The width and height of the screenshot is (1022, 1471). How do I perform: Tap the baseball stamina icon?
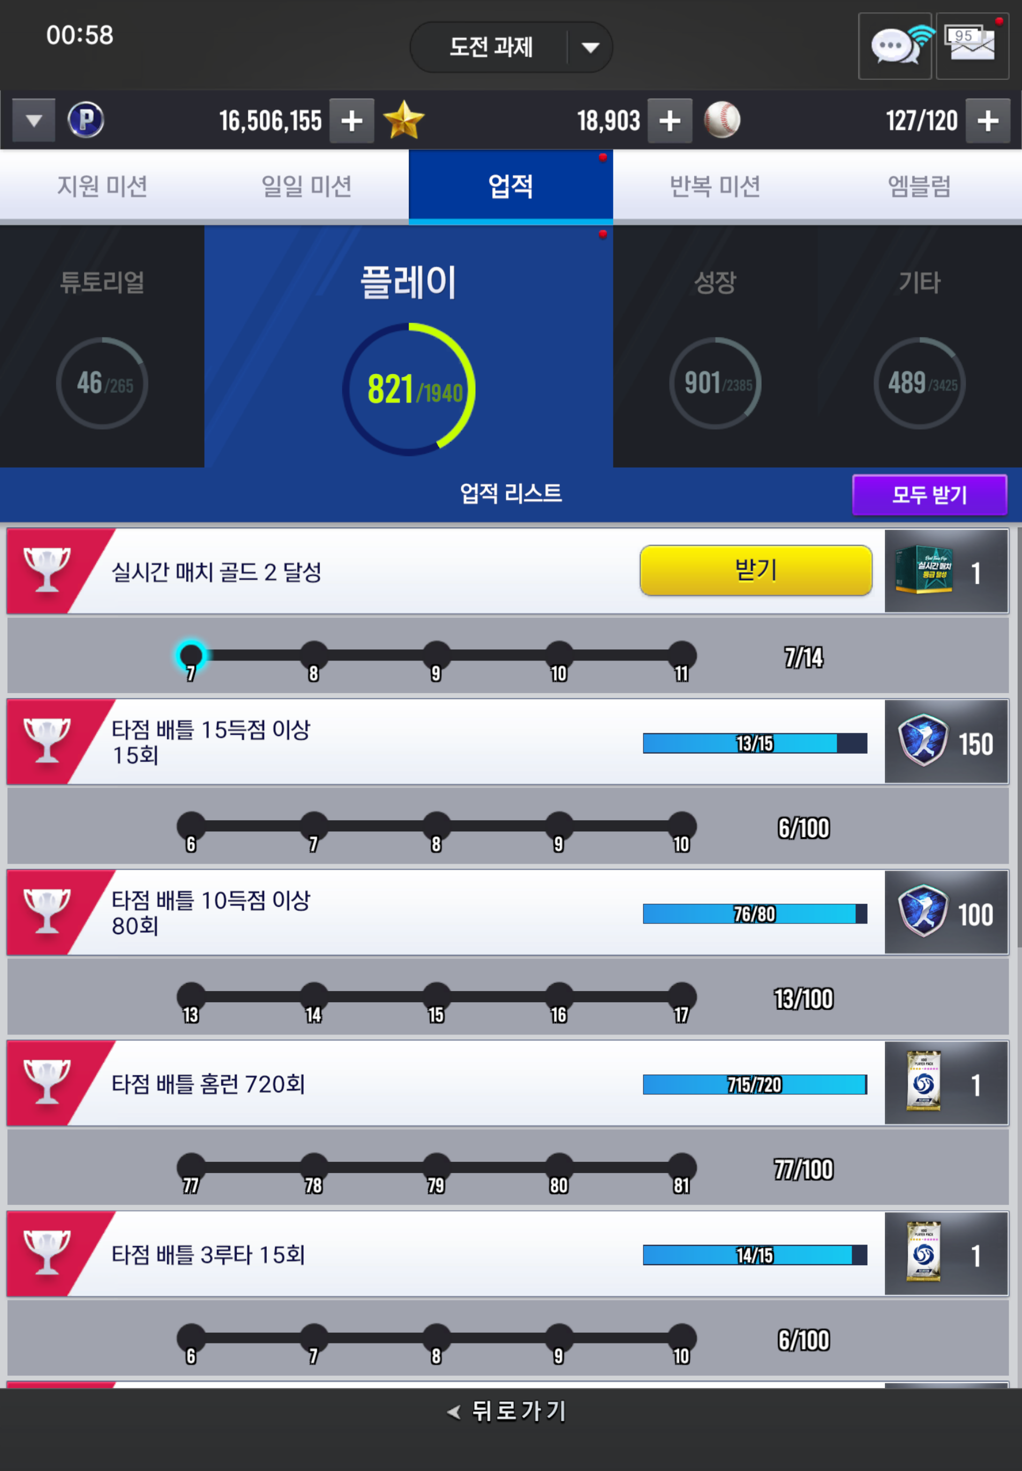722,120
